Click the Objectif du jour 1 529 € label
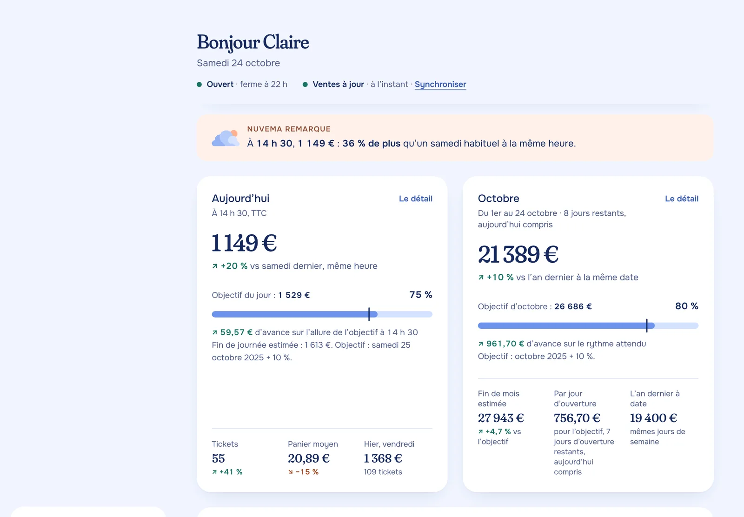Image resolution: width=744 pixels, height=517 pixels. pos(261,295)
